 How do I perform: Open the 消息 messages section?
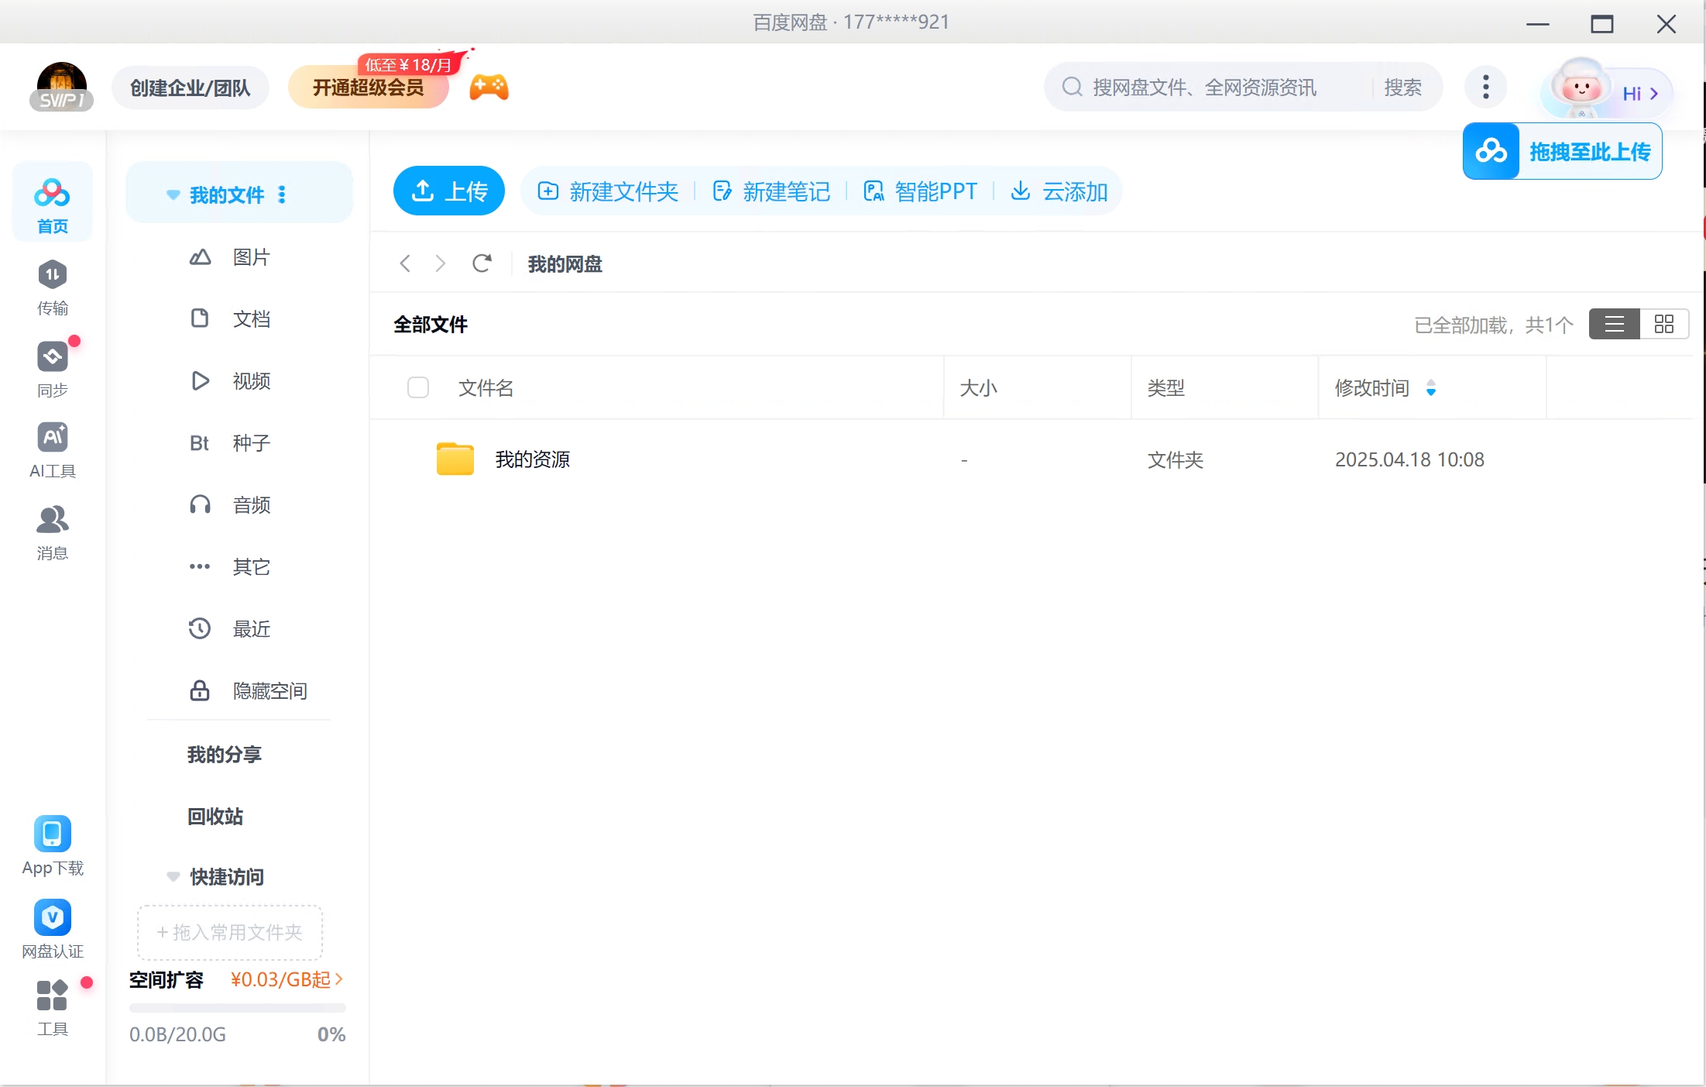point(52,533)
